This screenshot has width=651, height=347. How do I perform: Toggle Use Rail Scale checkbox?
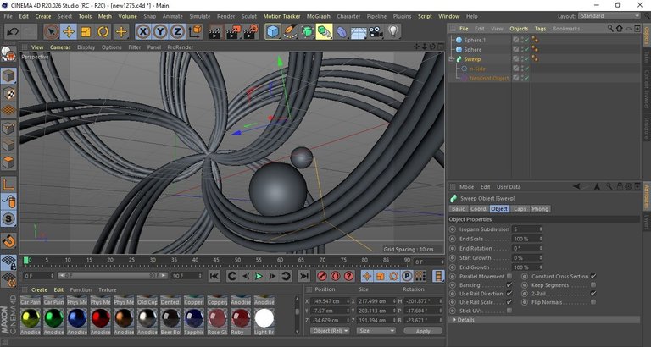coord(509,302)
